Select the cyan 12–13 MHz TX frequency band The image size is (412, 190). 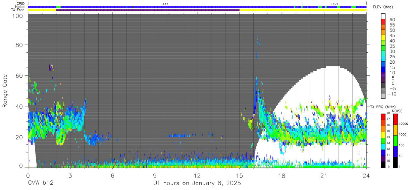pos(383,146)
